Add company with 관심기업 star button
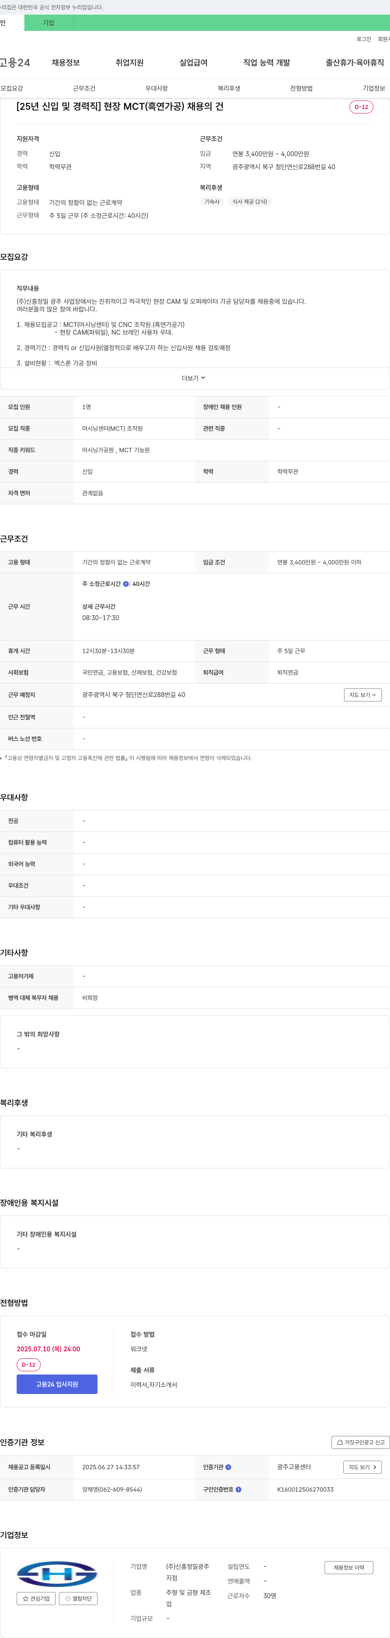 pos(36,1598)
